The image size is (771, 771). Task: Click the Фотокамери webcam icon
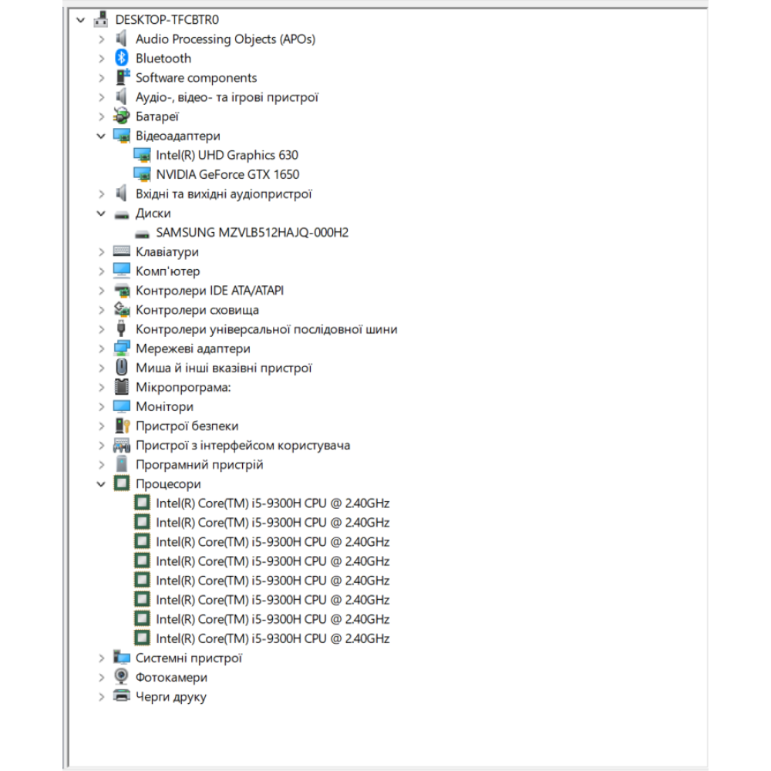tap(122, 677)
